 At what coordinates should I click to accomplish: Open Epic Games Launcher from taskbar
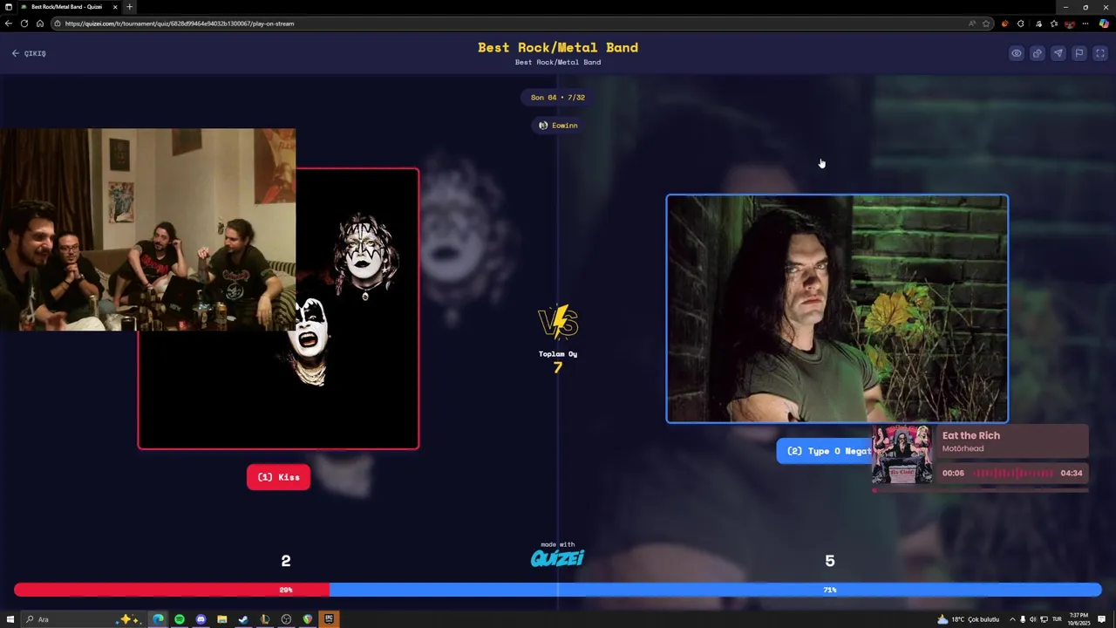tap(329, 619)
